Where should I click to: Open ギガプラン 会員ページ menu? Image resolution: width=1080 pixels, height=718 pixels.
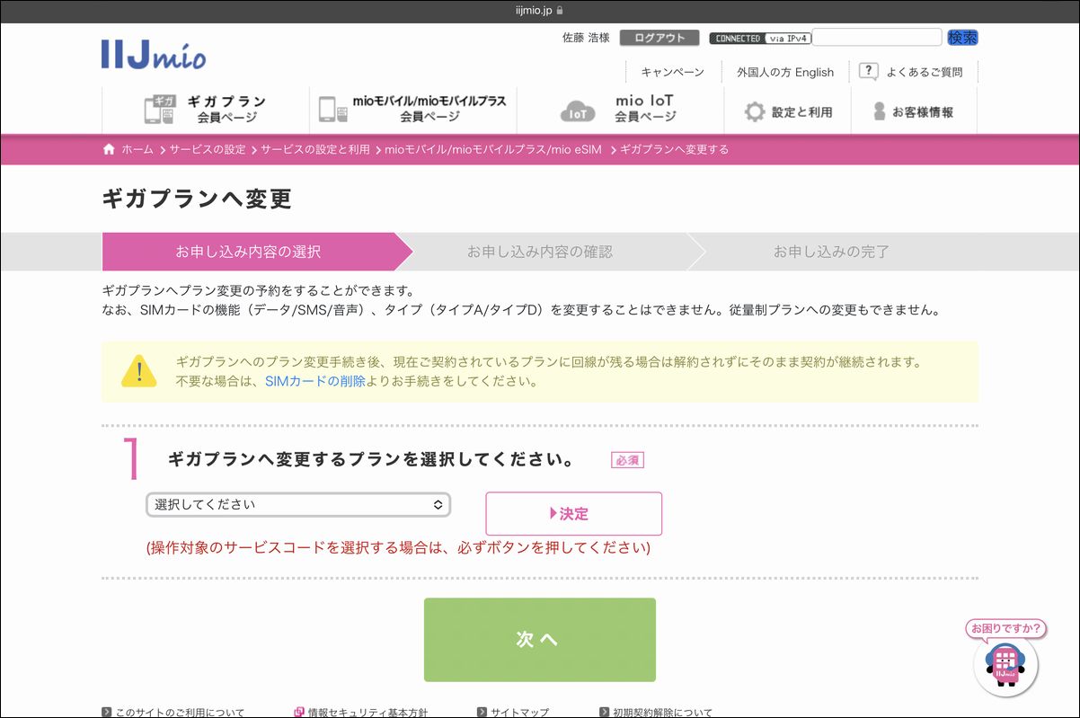(x=206, y=110)
